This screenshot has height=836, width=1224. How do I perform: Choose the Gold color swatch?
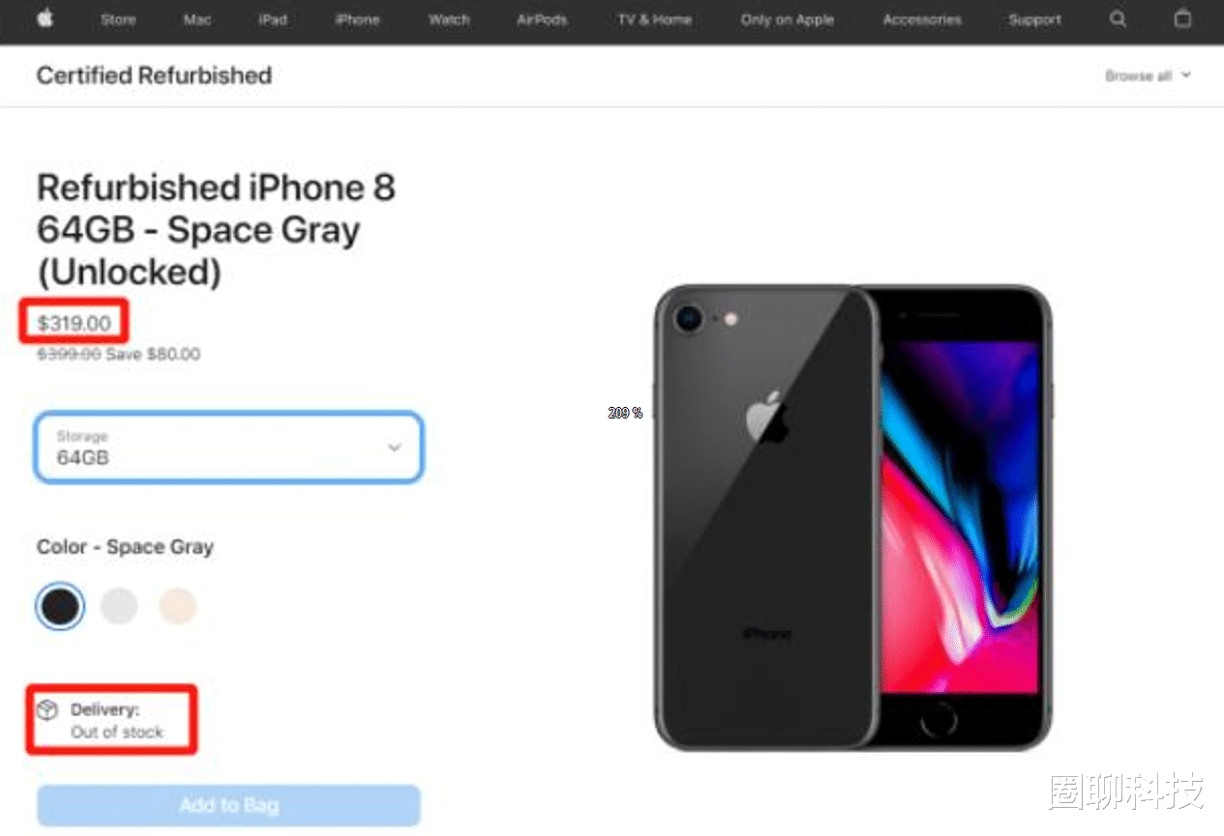[178, 606]
